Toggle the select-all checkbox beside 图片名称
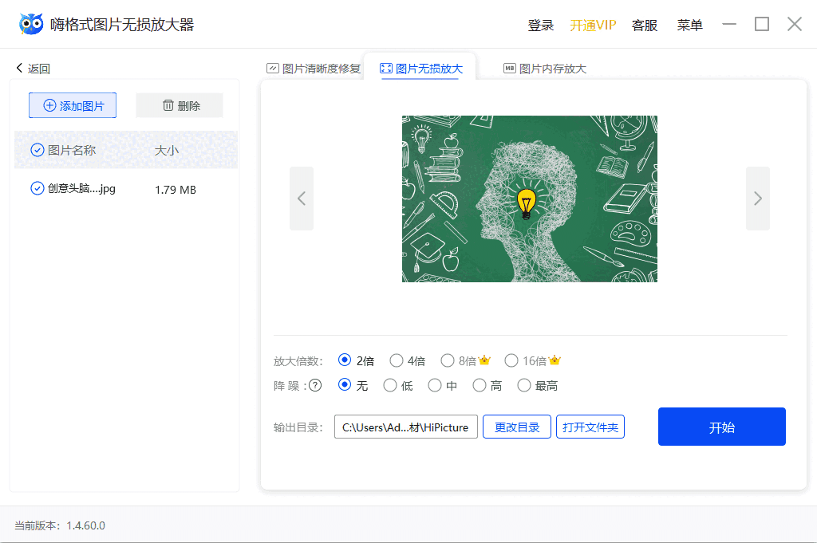This screenshot has width=817, height=543. 37,150
